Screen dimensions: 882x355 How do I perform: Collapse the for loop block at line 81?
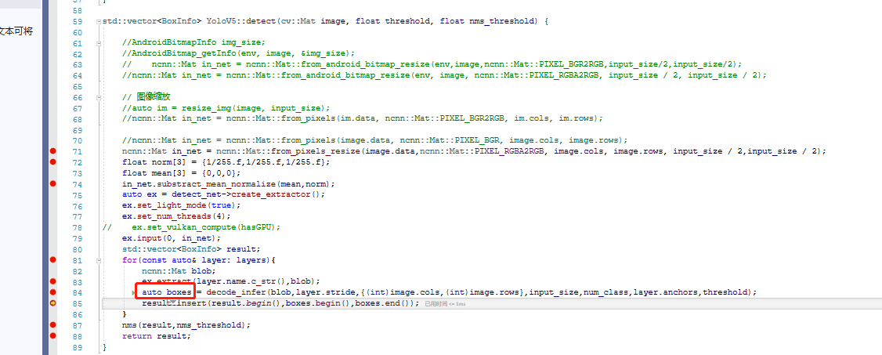pyautogui.click(x=99, y=260)
